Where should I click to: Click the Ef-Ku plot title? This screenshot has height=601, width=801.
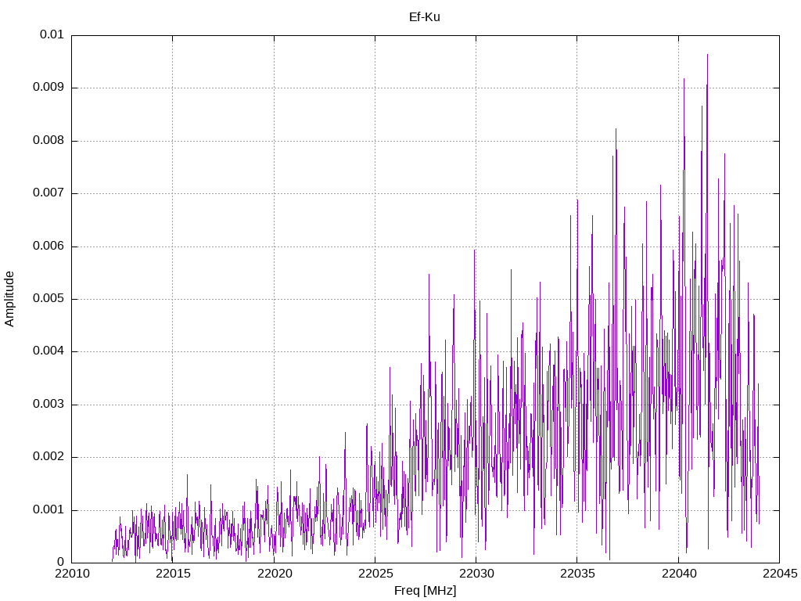pyautogui.click(x=425, y=16)
